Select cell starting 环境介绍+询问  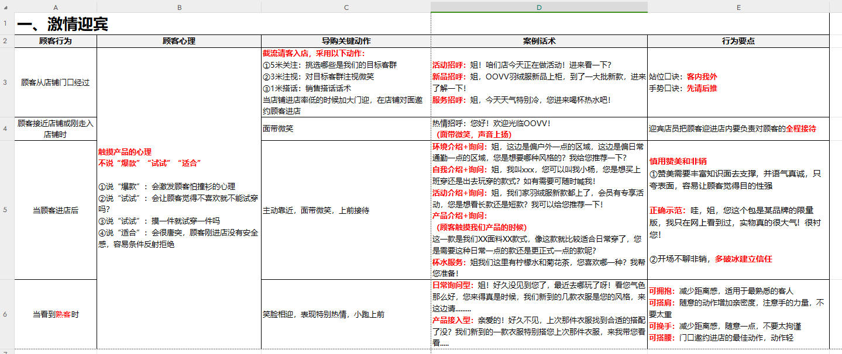(x=539, y=210)
